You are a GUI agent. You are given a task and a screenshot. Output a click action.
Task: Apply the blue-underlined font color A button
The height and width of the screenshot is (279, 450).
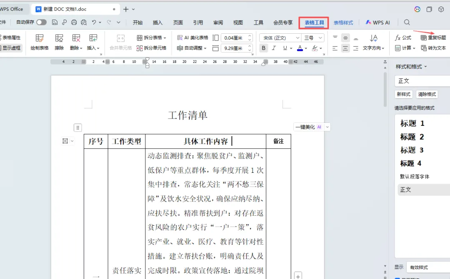300,48
